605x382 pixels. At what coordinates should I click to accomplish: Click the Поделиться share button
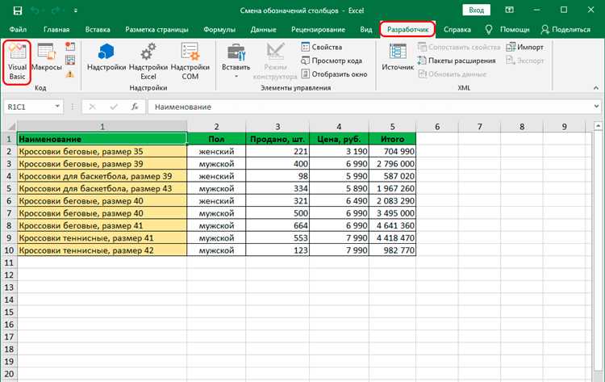click(565, 29)
